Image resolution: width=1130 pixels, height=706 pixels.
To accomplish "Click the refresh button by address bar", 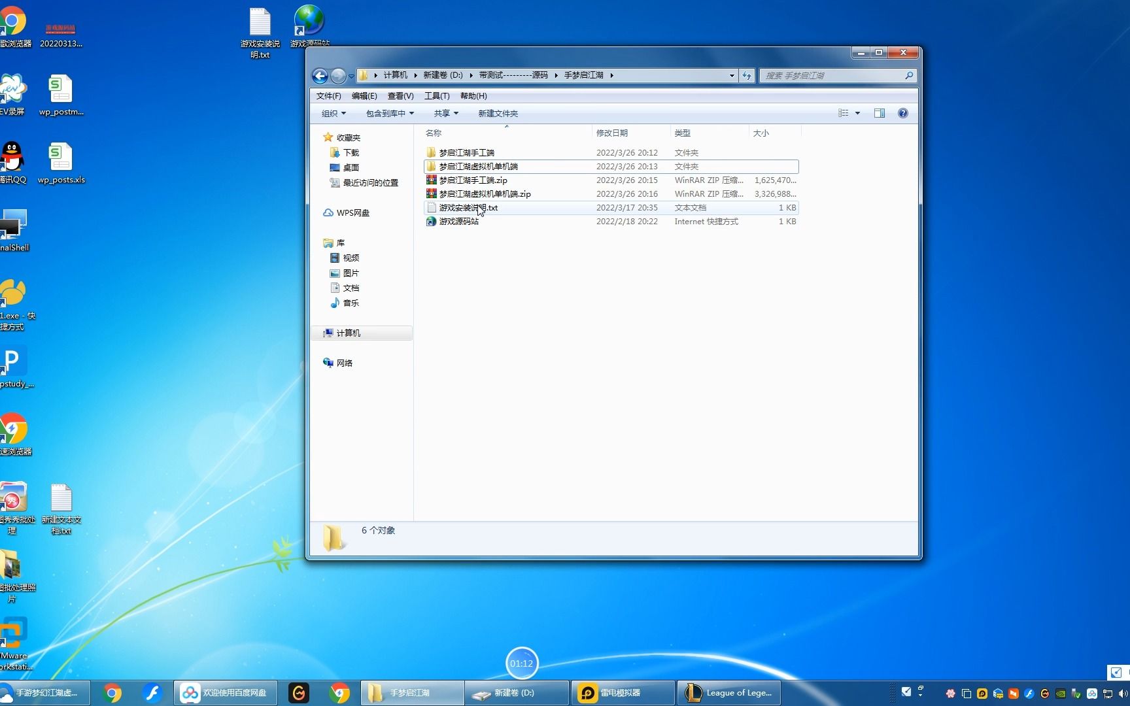I will tap(747, 76).
